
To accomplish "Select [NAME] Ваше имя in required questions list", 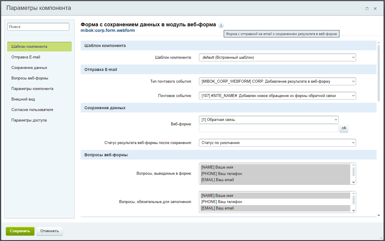I will tap(275, 196).
